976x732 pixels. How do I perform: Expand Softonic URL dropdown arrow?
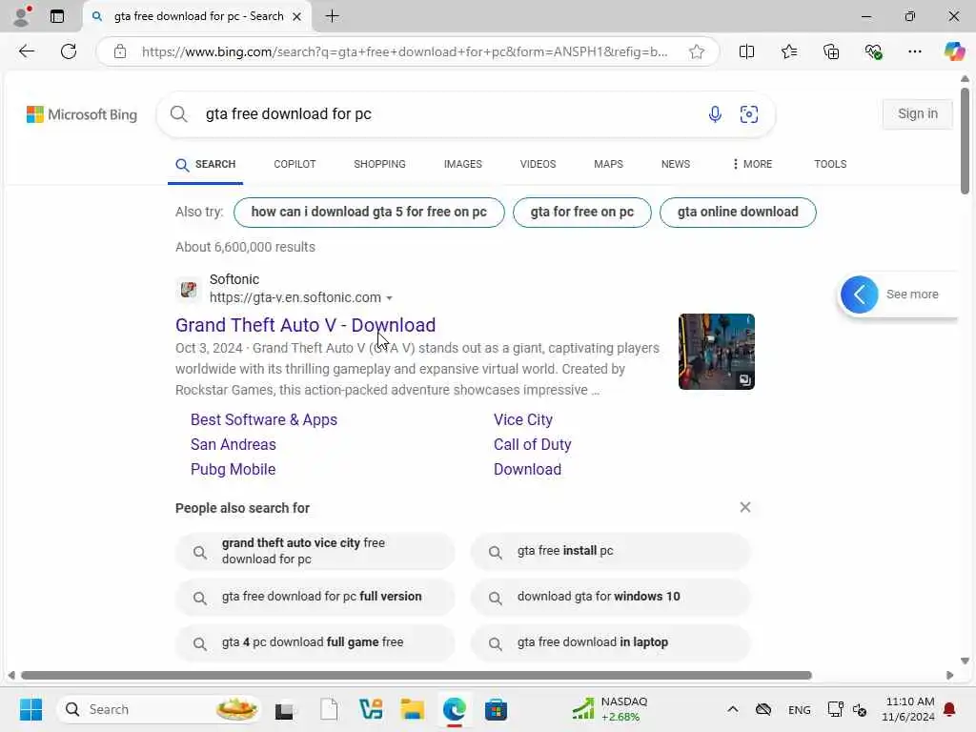click(x=389, y=298)
